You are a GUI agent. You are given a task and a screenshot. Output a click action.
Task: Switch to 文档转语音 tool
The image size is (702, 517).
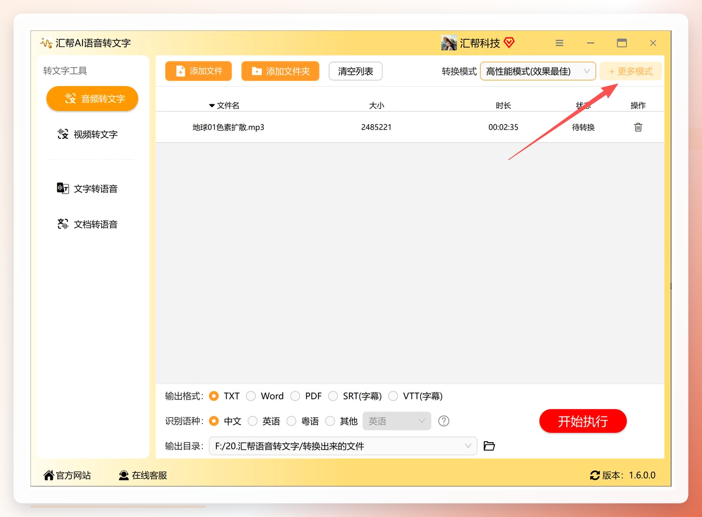coord(88,224)
